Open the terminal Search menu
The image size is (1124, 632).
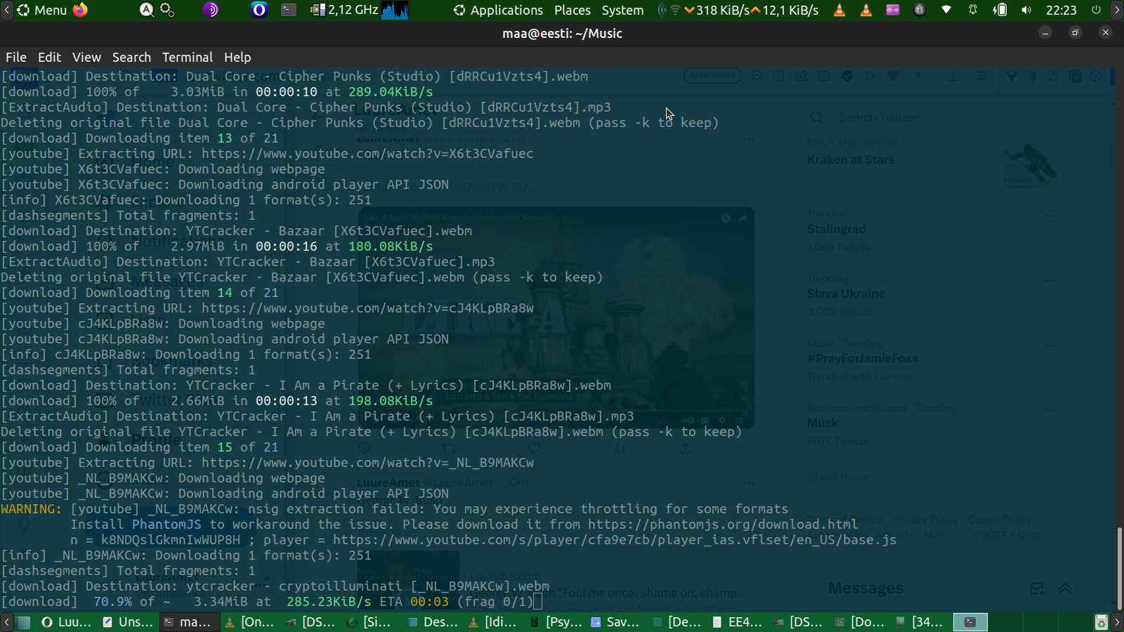click(x=131, y=58)
